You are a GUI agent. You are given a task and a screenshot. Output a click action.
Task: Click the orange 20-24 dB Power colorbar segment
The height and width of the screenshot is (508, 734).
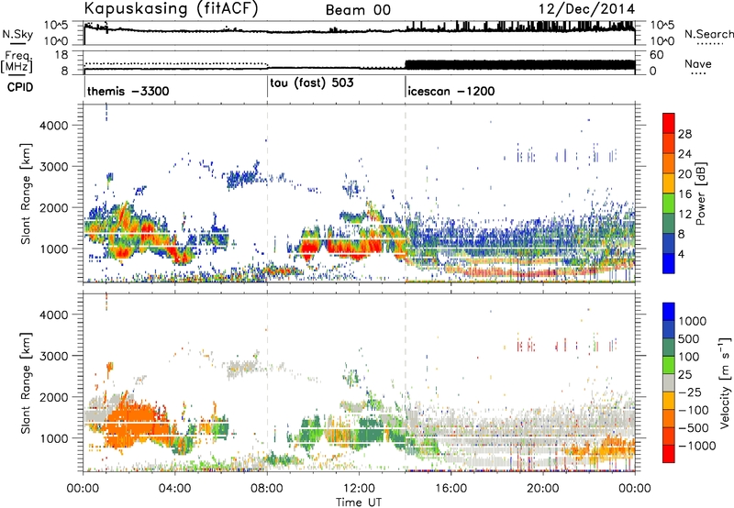(x=669, y=163)
